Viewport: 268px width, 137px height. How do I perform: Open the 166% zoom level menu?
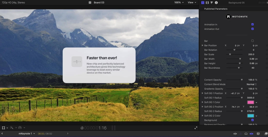[x=179, y=2]
